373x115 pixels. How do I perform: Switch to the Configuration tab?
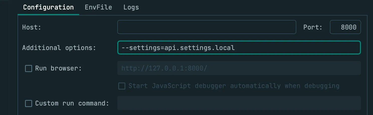[48, 7]
